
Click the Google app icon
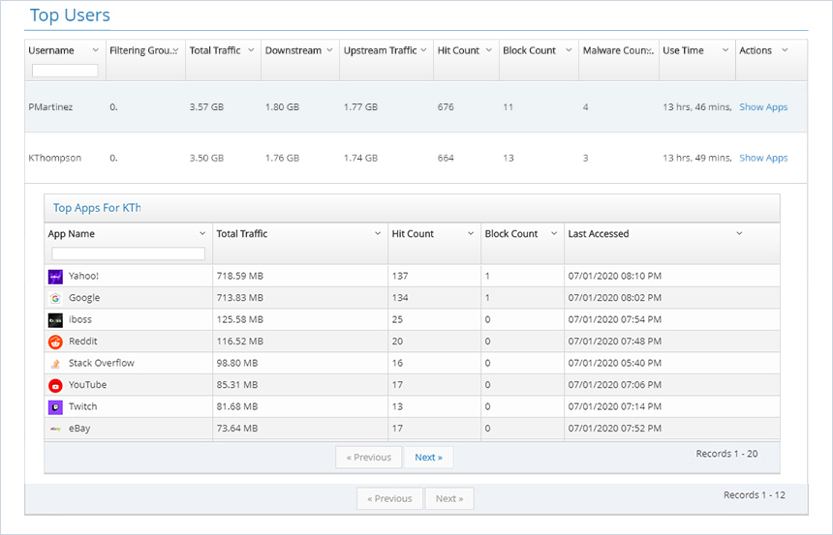point(55,298)
